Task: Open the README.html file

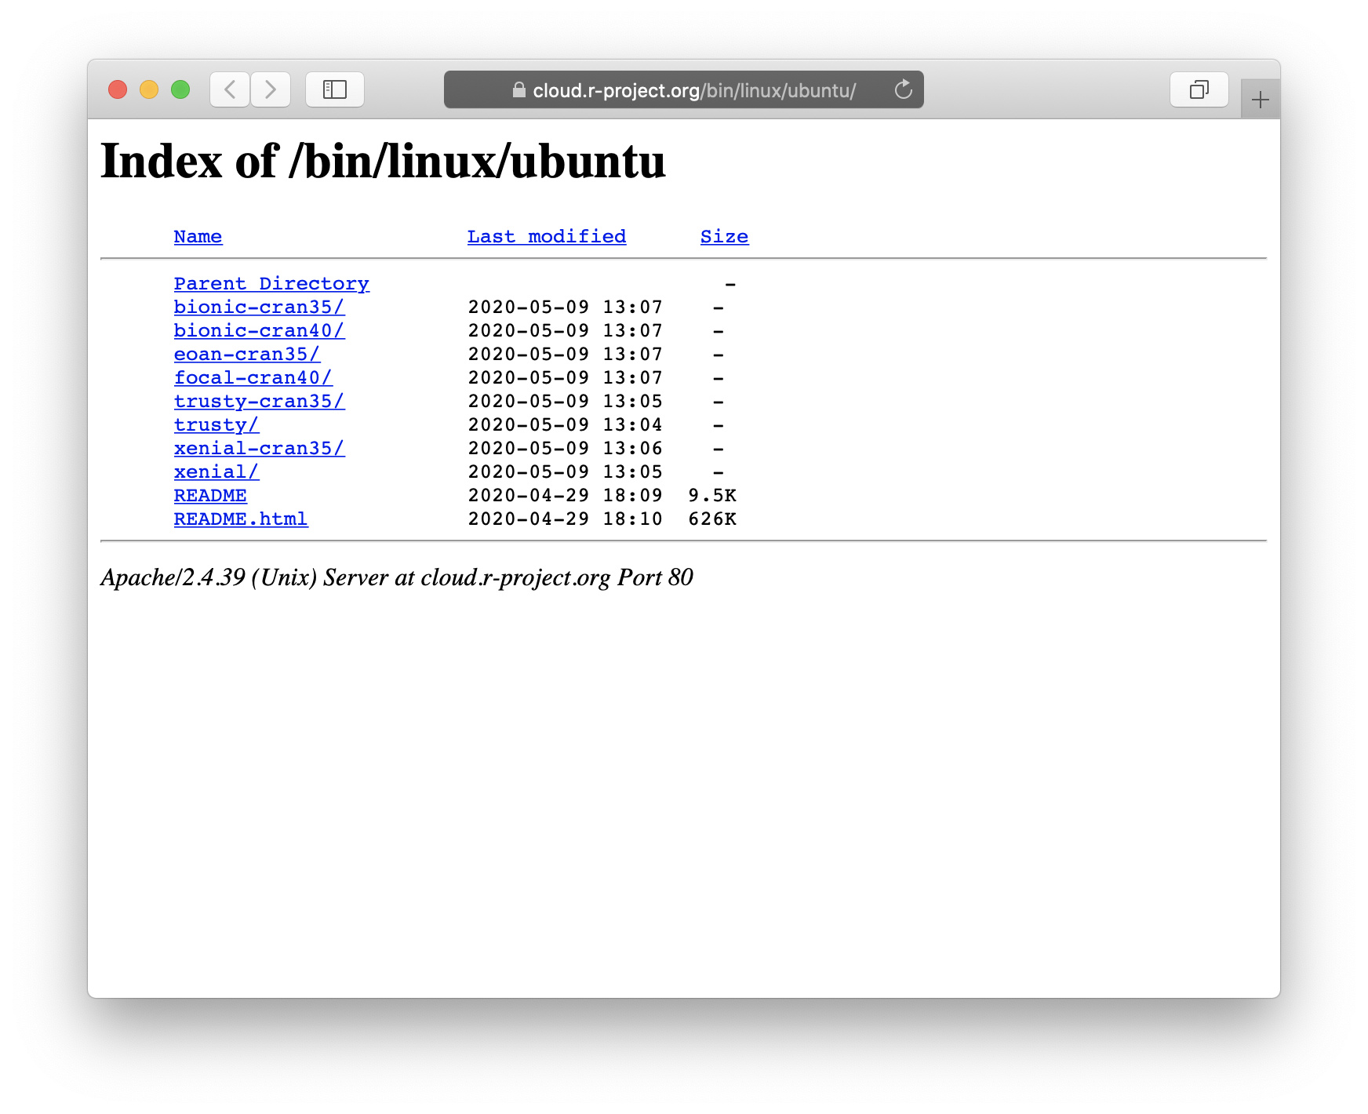Action: click(x=241, y=519)
